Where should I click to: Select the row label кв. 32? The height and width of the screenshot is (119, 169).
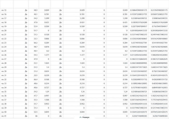[4, 79]
